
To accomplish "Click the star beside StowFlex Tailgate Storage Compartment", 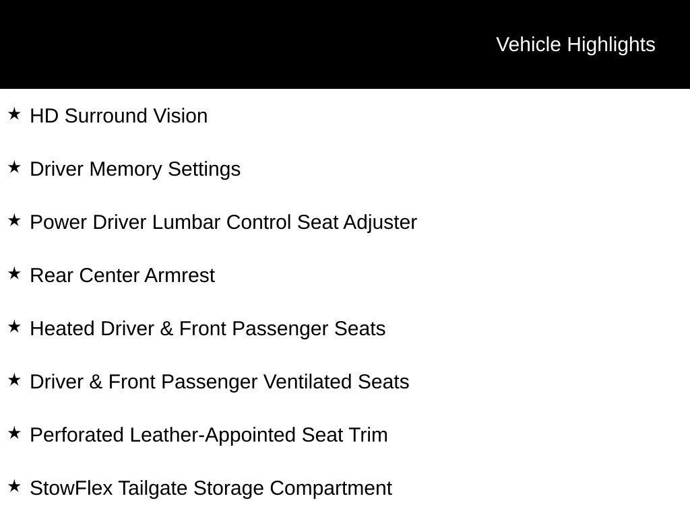I will coord(15,487).
